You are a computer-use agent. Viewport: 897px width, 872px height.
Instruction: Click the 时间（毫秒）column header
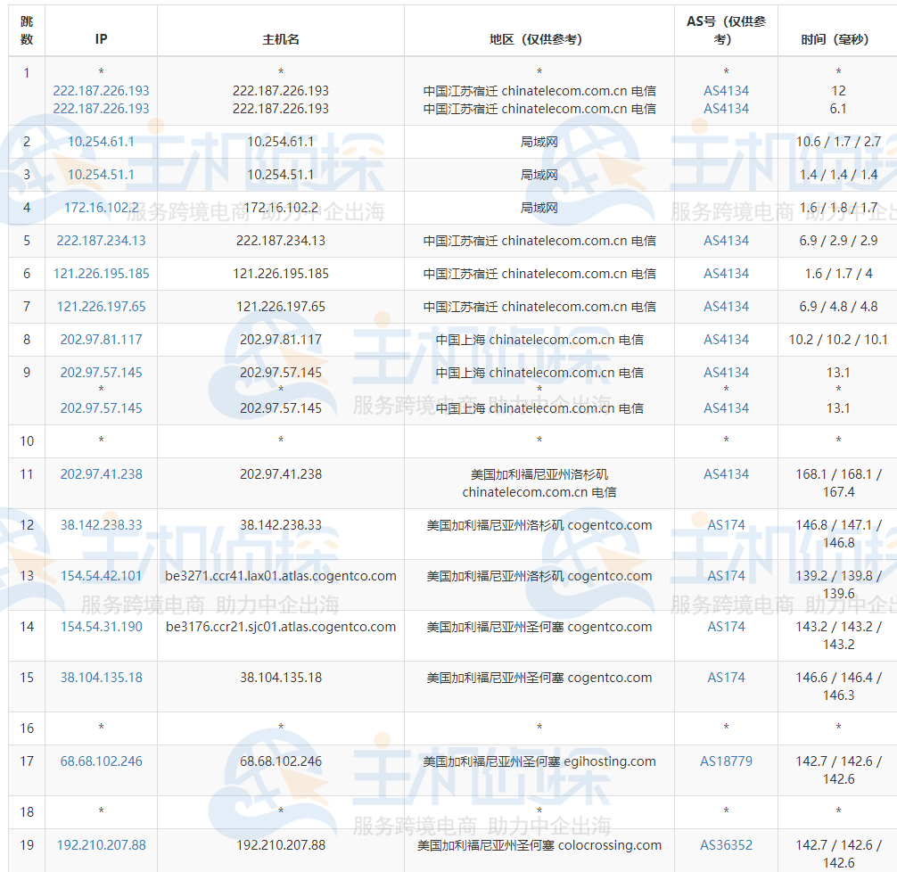[837, 38]
